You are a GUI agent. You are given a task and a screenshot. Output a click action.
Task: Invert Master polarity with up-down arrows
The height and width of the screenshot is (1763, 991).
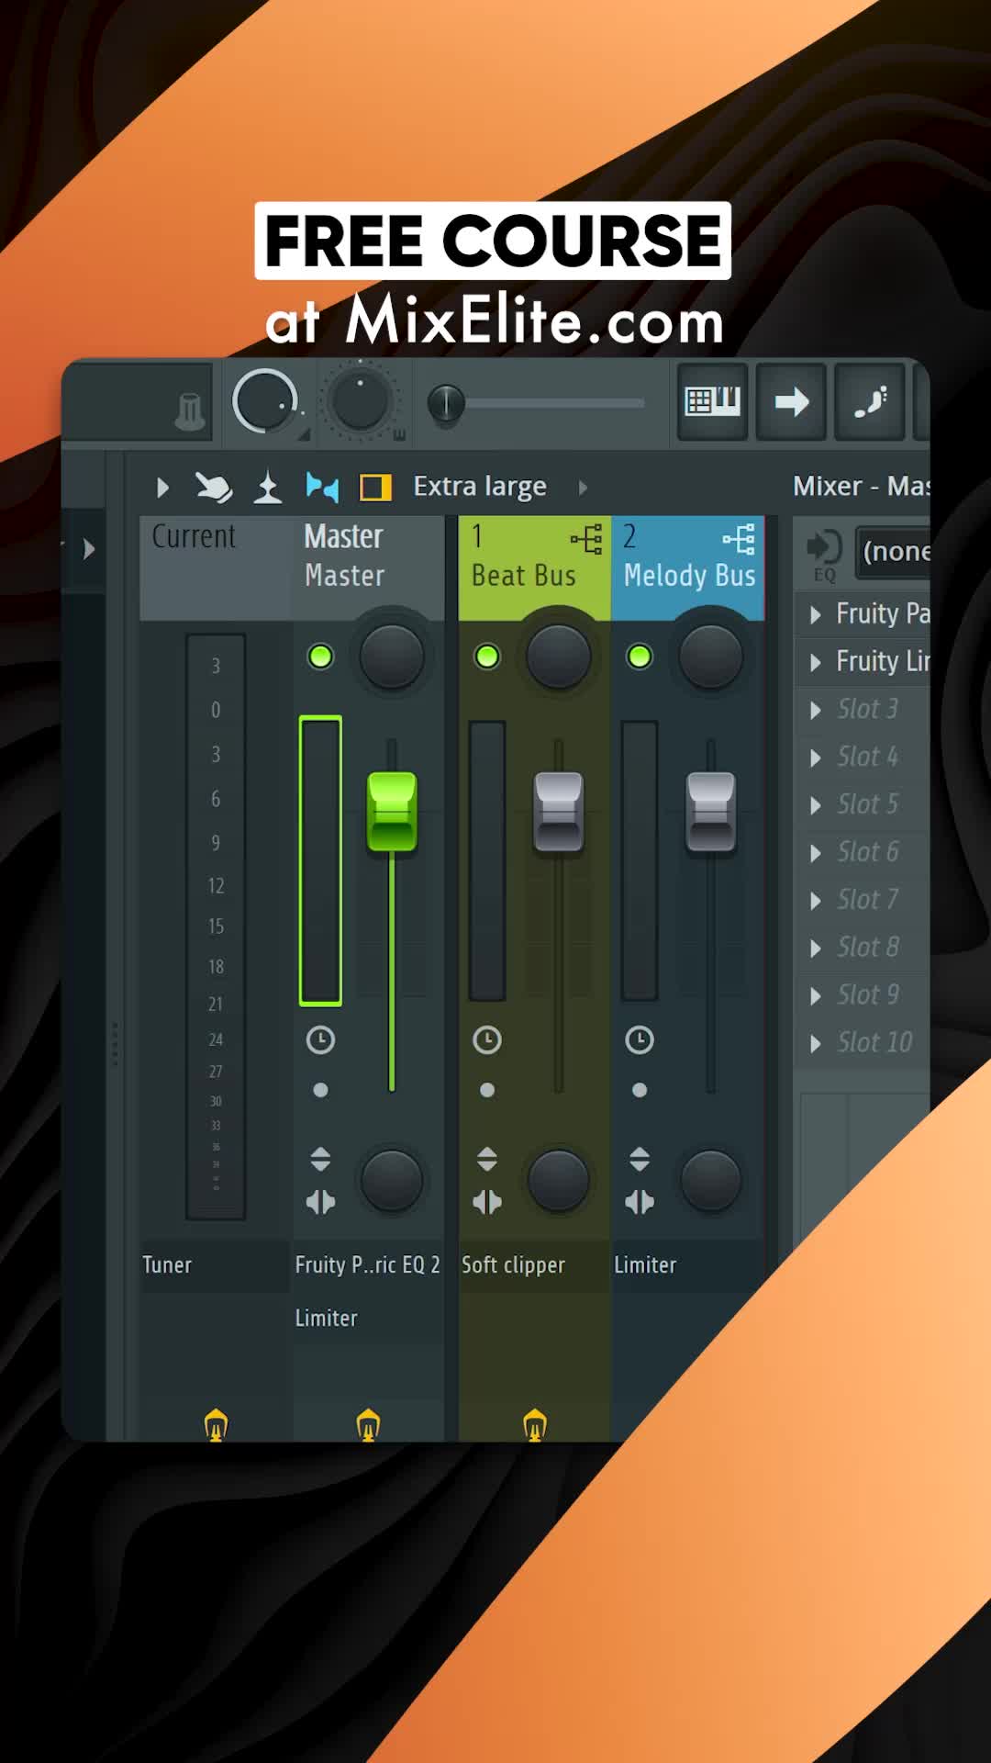(x=320, y=1159)
